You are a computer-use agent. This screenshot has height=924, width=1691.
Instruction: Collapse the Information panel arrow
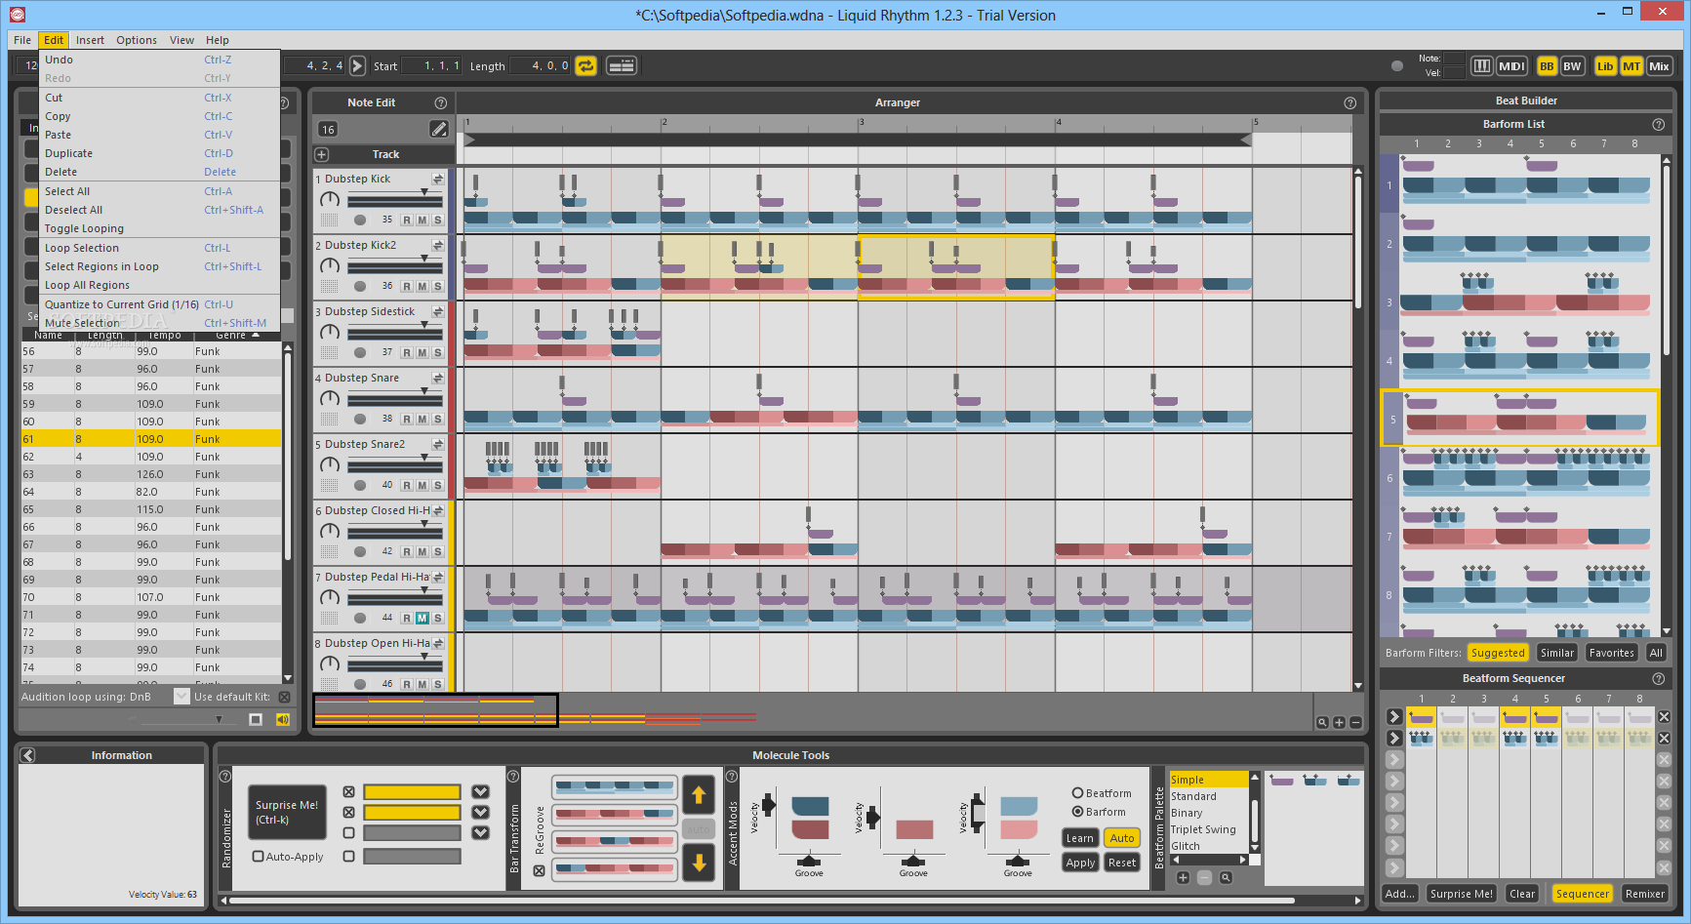pyautogui.click(x=28, y=755)
